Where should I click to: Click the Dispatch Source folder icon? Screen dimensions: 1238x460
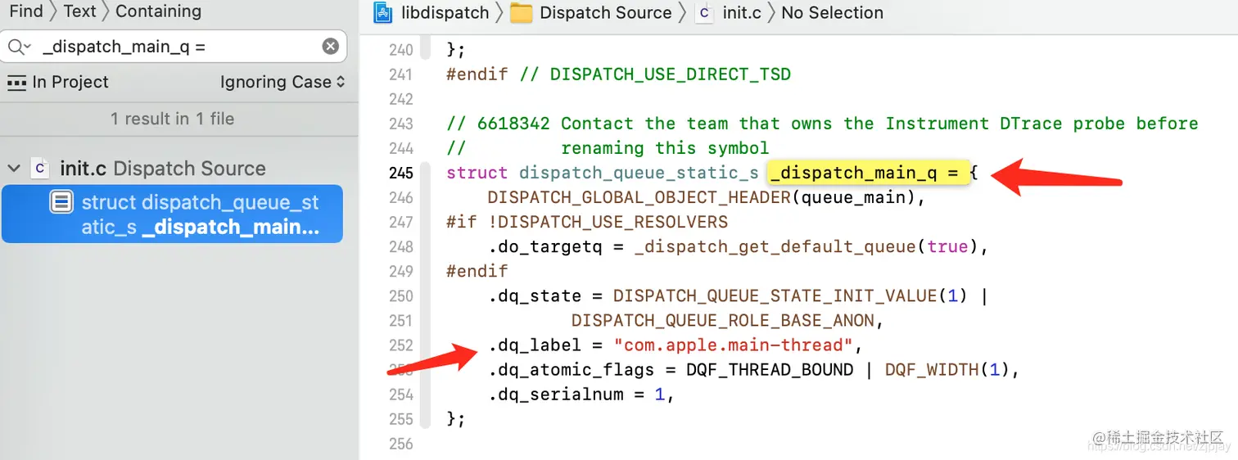522,13
